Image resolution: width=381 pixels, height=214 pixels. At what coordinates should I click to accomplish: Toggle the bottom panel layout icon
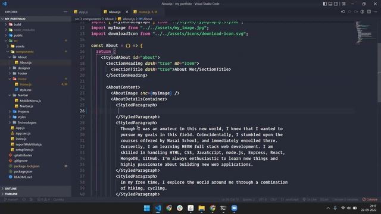click(330, 4)
